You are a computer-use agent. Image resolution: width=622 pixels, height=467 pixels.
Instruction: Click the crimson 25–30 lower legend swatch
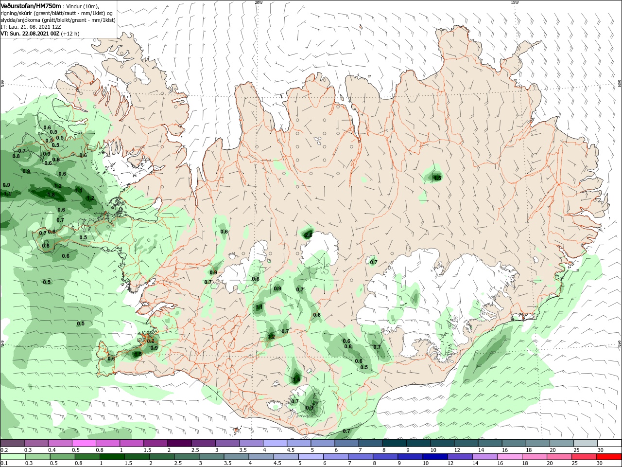click(583, 457)
